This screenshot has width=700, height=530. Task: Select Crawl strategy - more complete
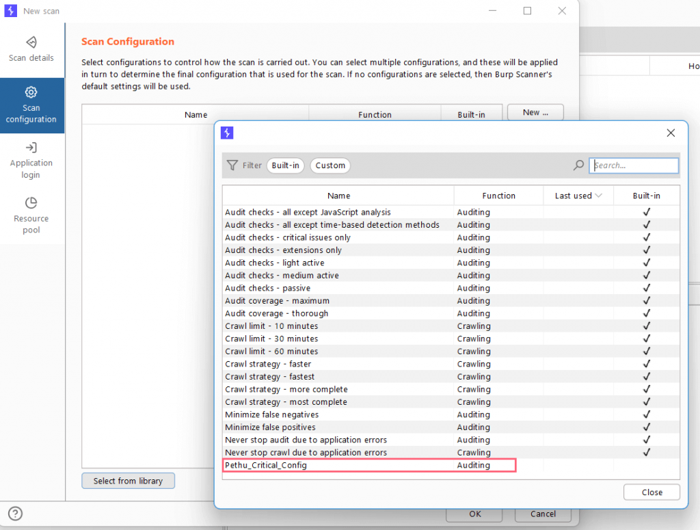[x=451, y=389]
